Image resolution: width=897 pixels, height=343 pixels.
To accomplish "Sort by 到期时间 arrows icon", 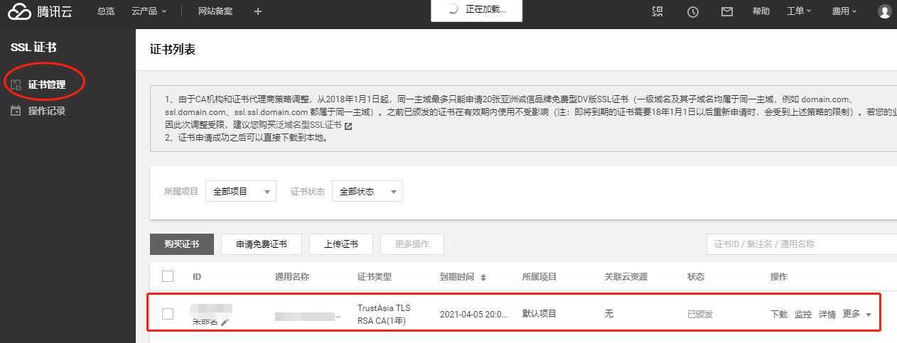I will pos(483,277).
